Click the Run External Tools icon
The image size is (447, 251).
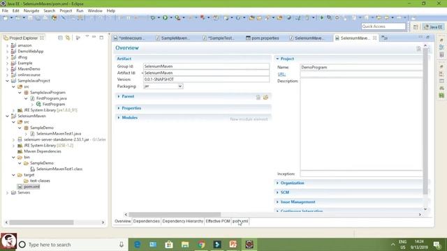(177, 17)
